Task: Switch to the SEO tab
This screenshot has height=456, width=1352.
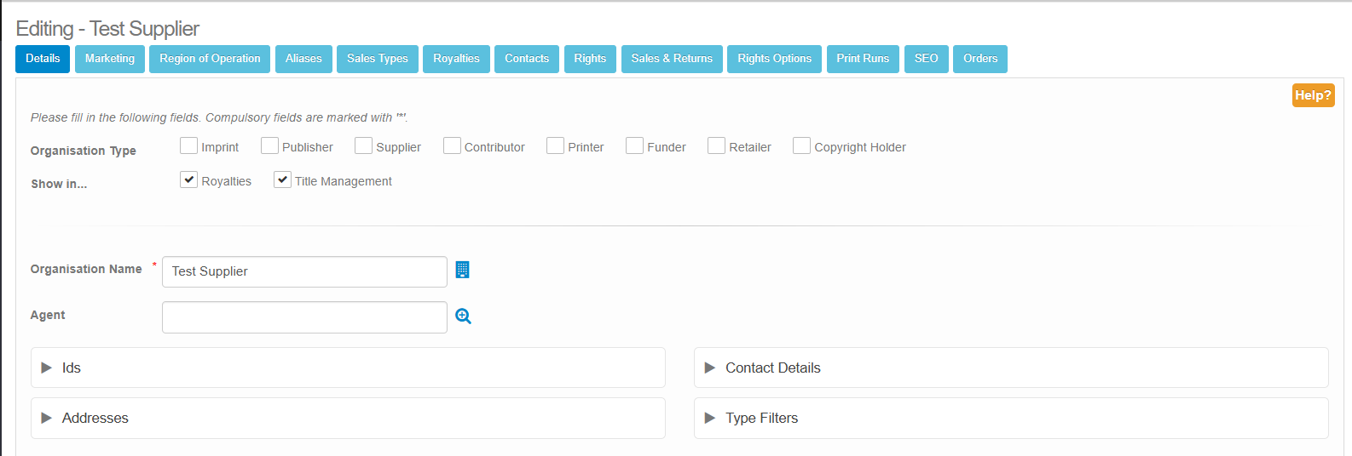Action: click(926, 59)
